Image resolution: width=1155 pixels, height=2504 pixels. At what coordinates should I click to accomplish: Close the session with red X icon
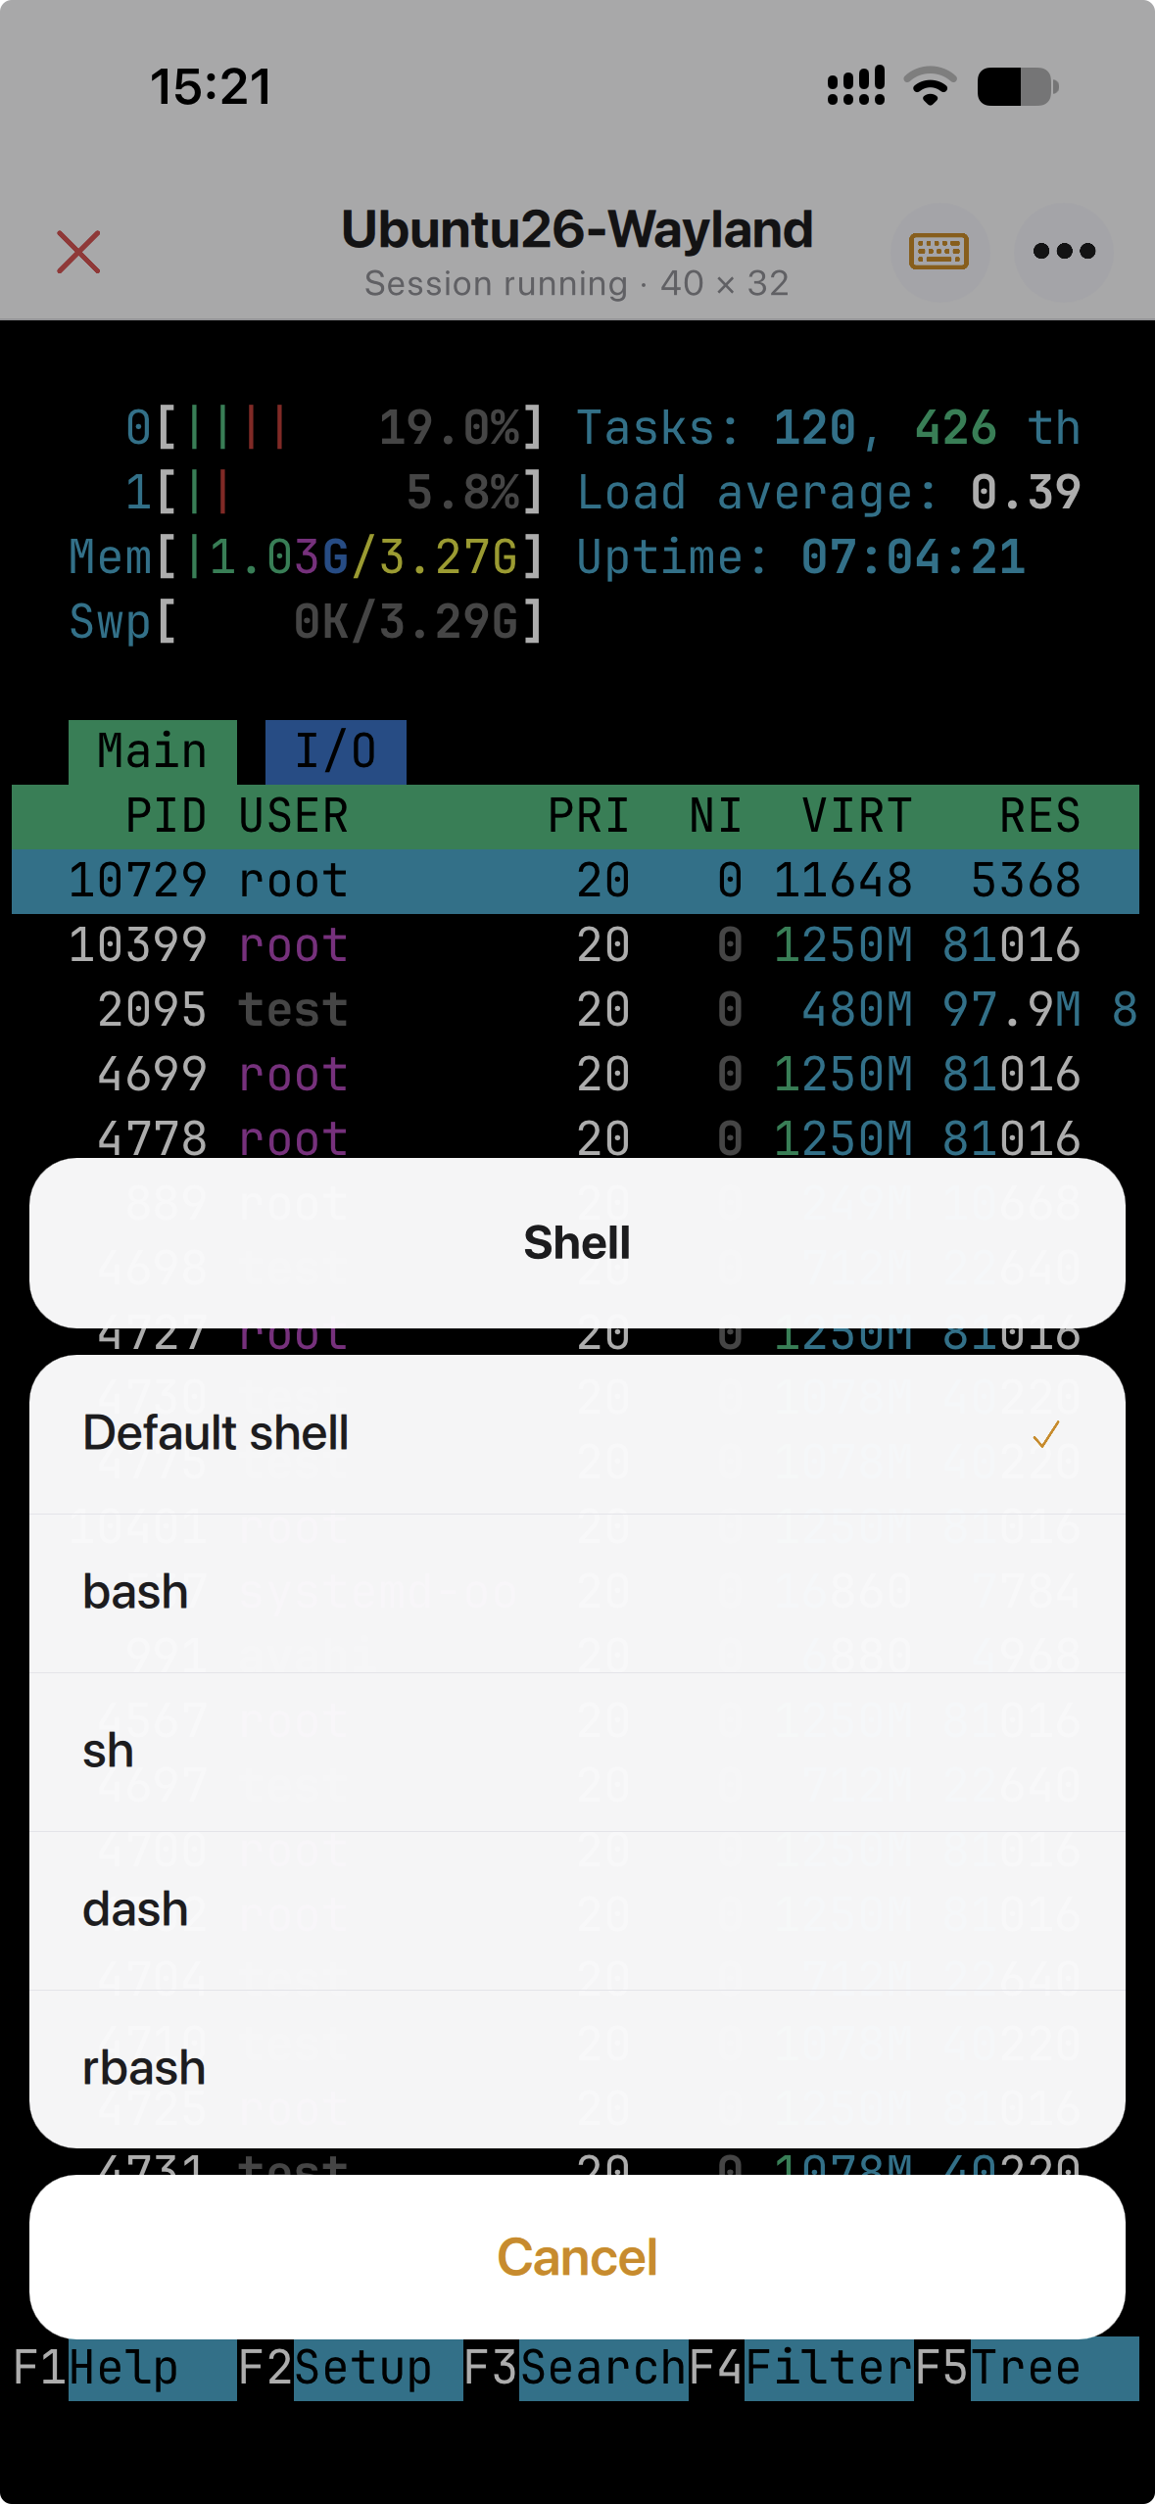(78, 252)
